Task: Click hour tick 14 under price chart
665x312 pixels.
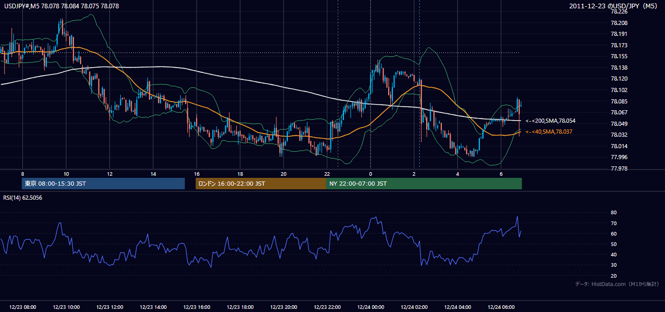Action: (x=153, y=174)
